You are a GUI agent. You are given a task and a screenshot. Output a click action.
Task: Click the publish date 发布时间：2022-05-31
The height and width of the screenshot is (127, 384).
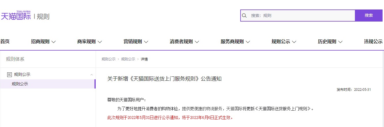click(354, 90)
